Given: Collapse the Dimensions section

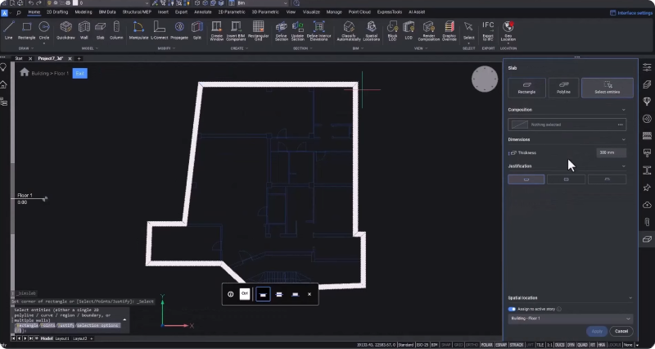Looking at the screenshot, I should tap(624, 139).
